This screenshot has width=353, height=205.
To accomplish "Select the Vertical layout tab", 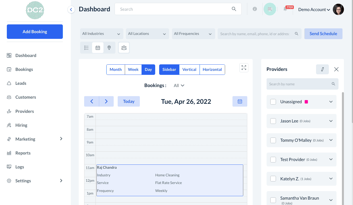I will 189,70.
